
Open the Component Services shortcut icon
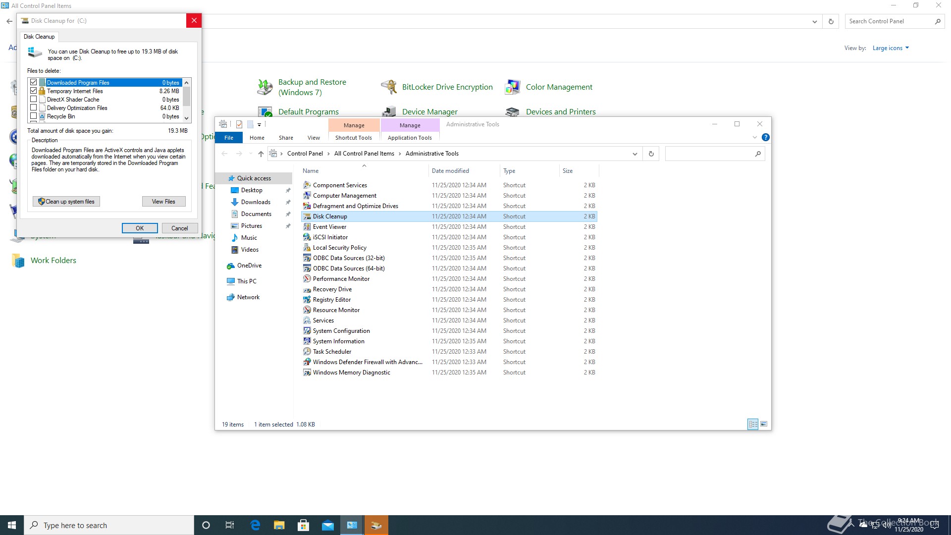(x=307, y=185)
